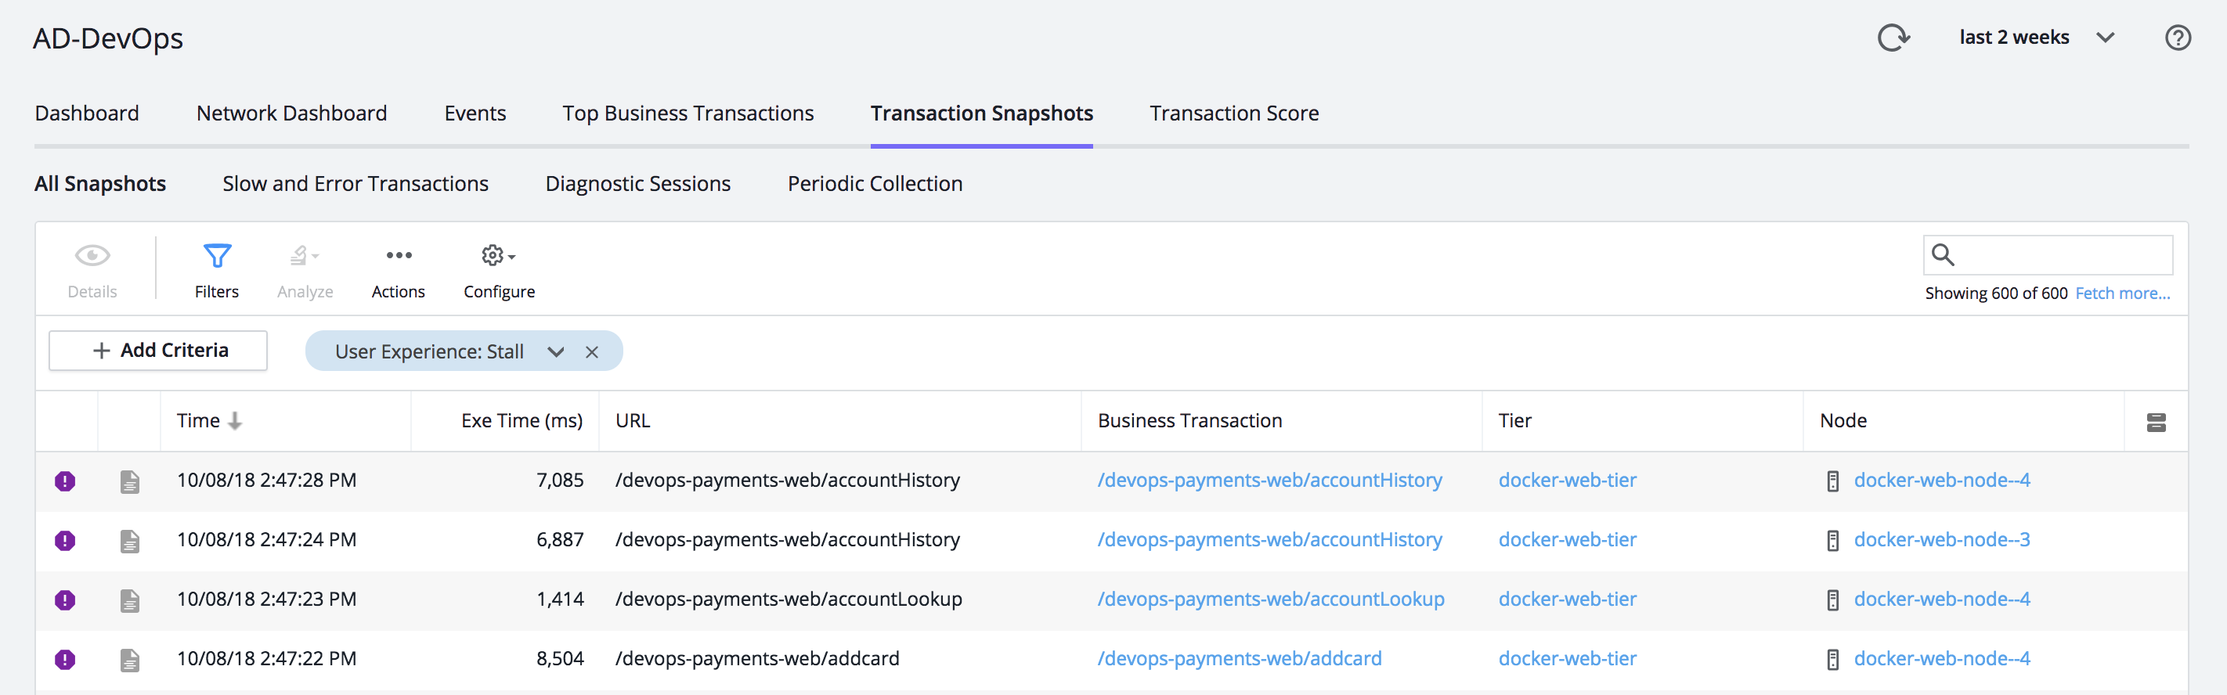
Task: Click the stall status icon for 2:47:28 PM row
Action: click(65, 481)
